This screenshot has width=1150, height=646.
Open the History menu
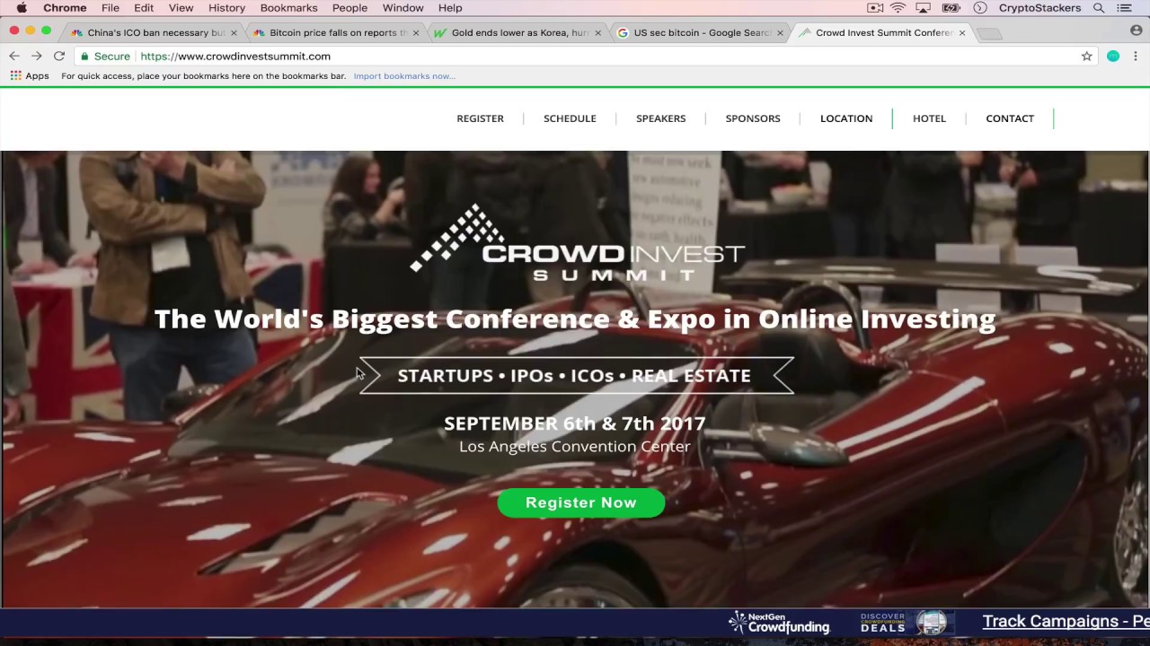(226, 8)
